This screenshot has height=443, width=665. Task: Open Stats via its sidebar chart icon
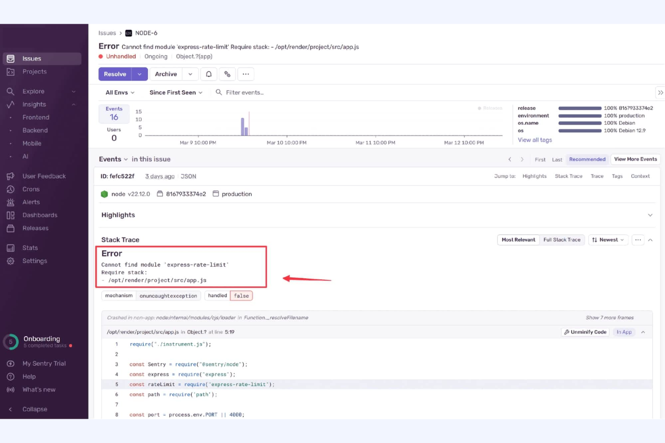[11, 247]
